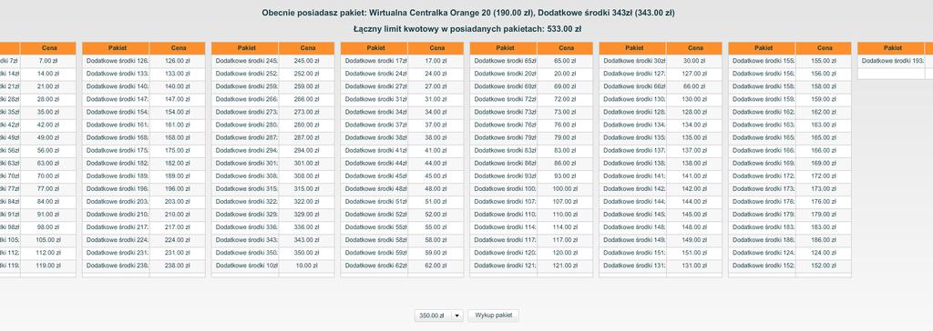
Task: Click the 152.00 zł price cell
Action: [823, 266]
